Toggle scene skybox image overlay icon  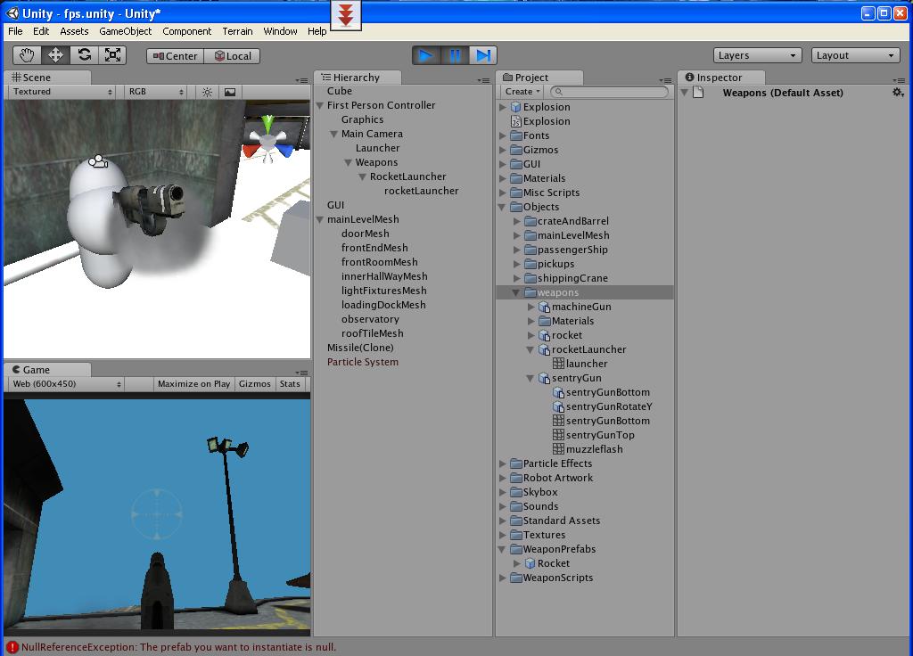(x=230, y=92)
